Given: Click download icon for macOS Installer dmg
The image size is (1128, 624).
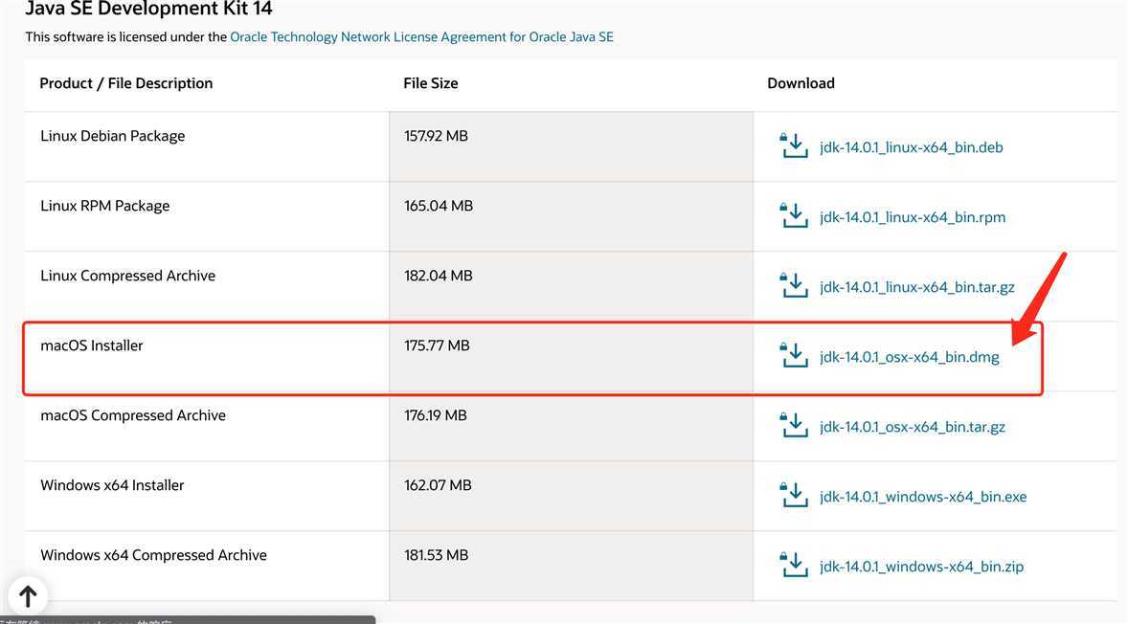Looking at the screenshot, I should click(x=794, y=356).
